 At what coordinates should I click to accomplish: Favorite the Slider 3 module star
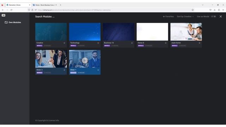coord(64,70)
